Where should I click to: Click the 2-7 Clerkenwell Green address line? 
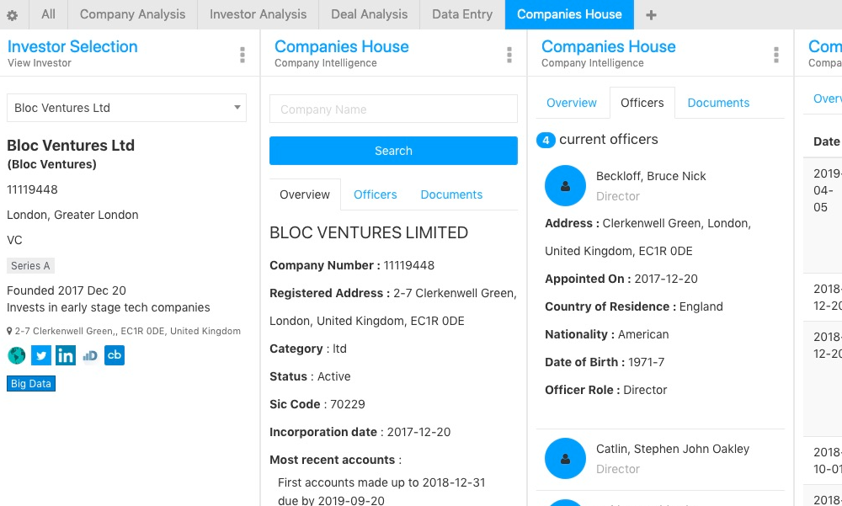[128, 332]
